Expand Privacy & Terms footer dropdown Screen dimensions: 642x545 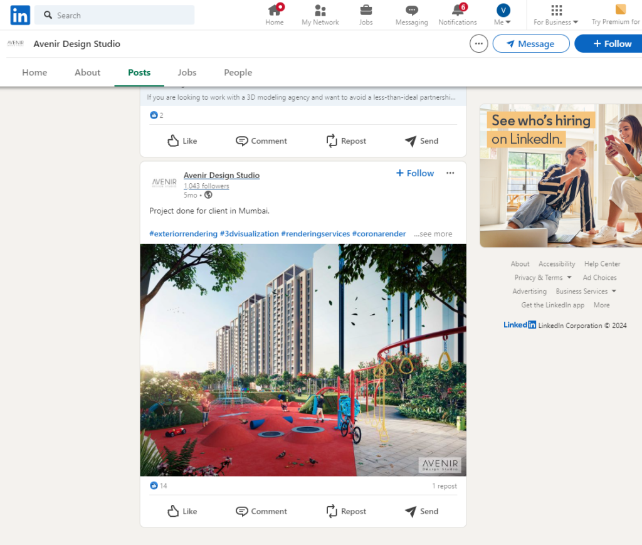(x=543, y=278)
